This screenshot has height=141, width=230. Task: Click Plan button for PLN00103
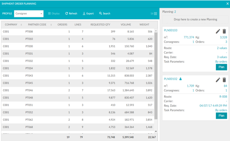221,67
